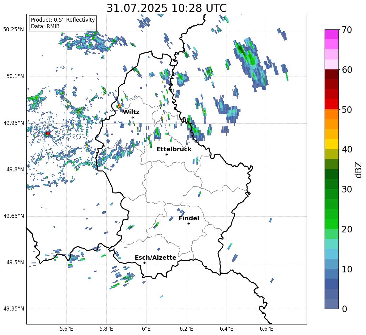The image size is (366, 335).
Task: Click the 5.6°E longitude tick label
Action: click(x=66, y=329)
